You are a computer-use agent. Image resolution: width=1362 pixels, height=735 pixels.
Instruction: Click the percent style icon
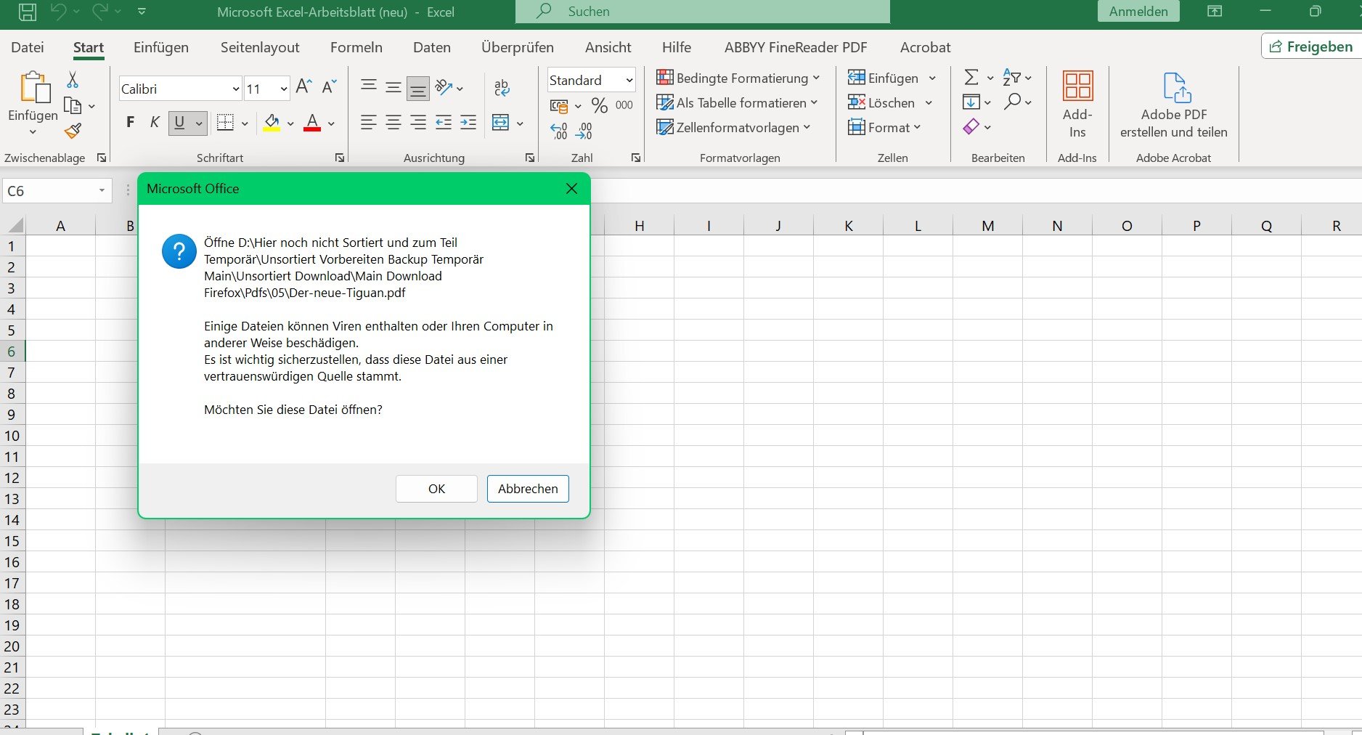pyautogui.click(x=599, y=106)
